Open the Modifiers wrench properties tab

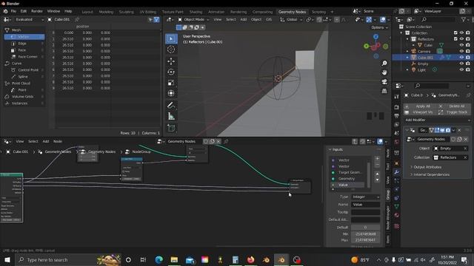coord(397,172)
